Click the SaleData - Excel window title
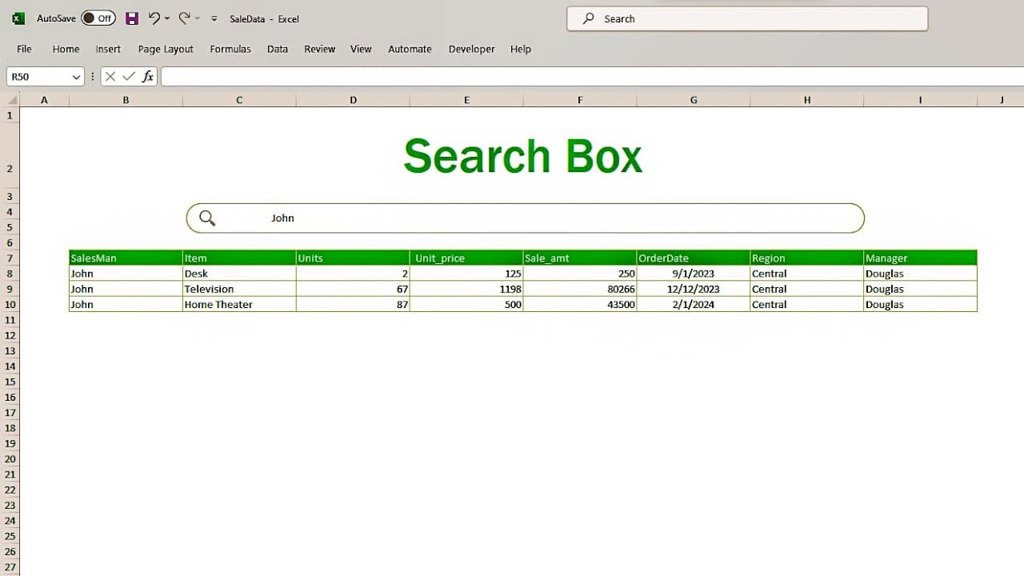The image size is (1024, 576). [264, 18]
